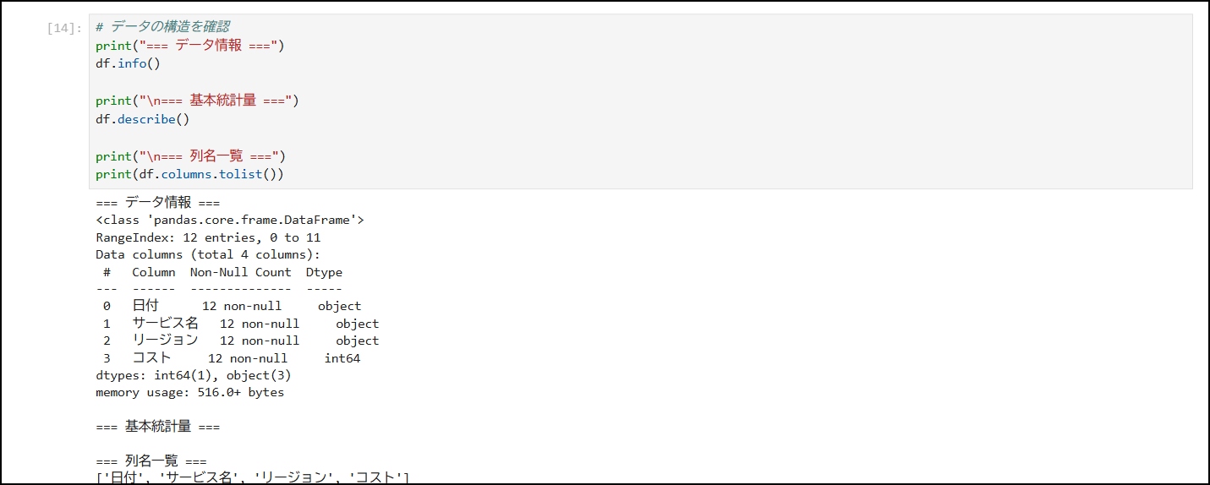The image size is (1210, 485).
Task: Click the printed column names list output
Action: click(253, 478)
